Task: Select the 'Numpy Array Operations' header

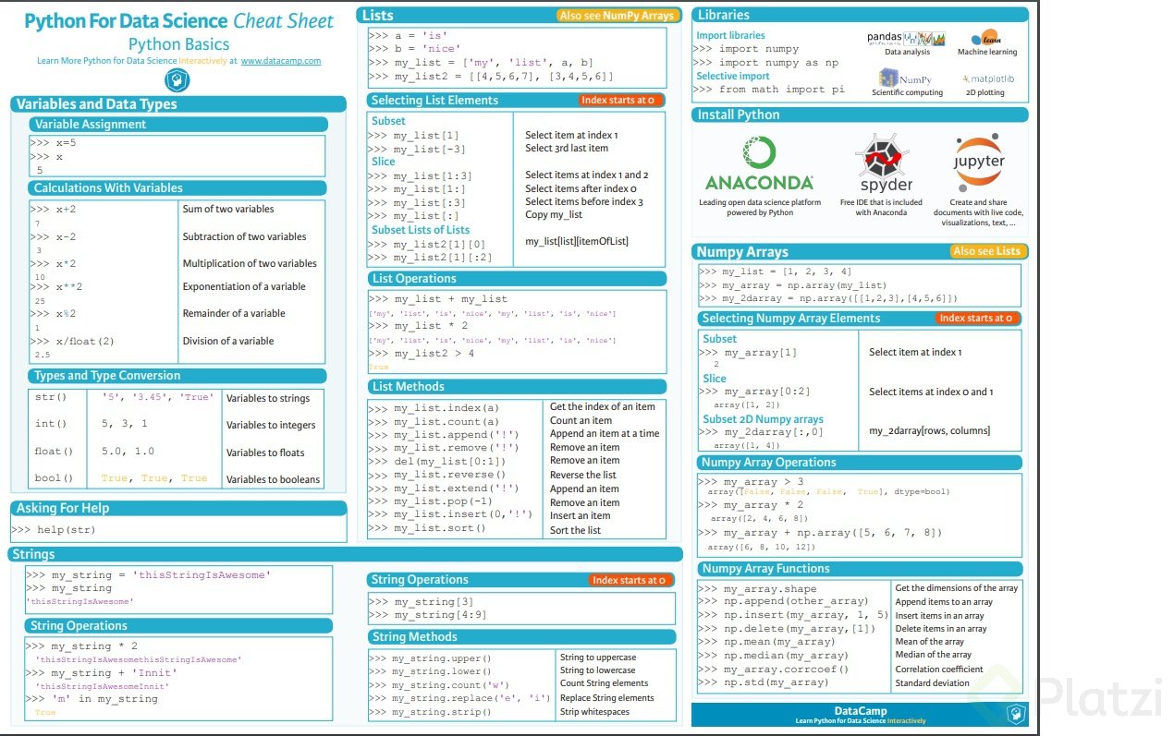Action: coord(860,463)
